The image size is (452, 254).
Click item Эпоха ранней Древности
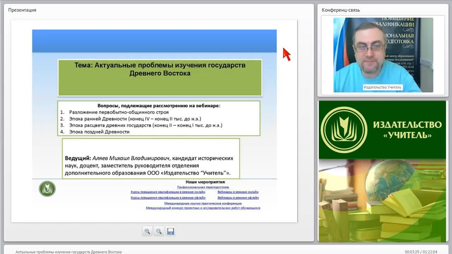[x=135, y=119]
